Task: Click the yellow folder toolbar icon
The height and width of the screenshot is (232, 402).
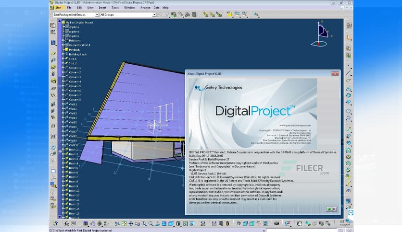Action: click(x=229, y=14)
